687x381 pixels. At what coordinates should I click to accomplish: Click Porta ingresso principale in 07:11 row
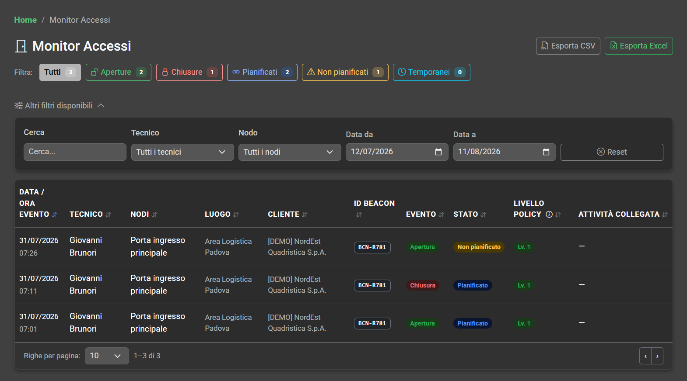pos(158,284)
